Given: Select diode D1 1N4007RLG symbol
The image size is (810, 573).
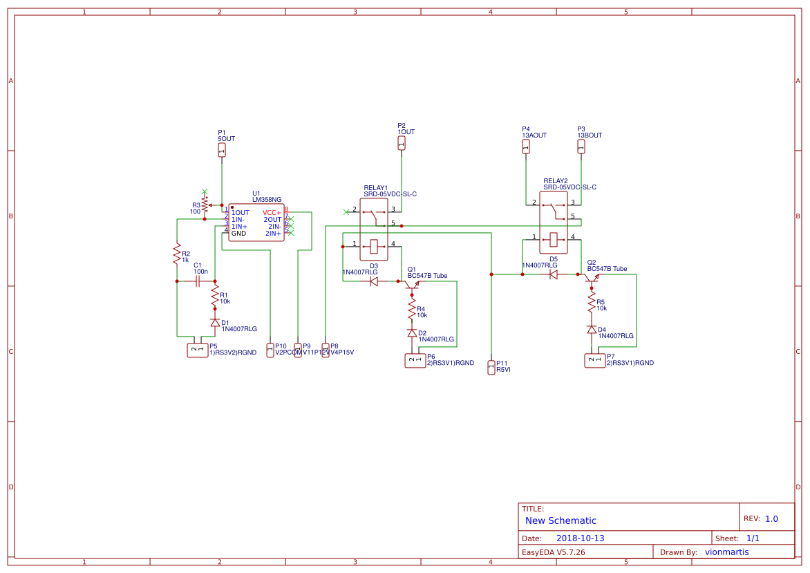Looking at the screenshot, I should pos(214,321).
